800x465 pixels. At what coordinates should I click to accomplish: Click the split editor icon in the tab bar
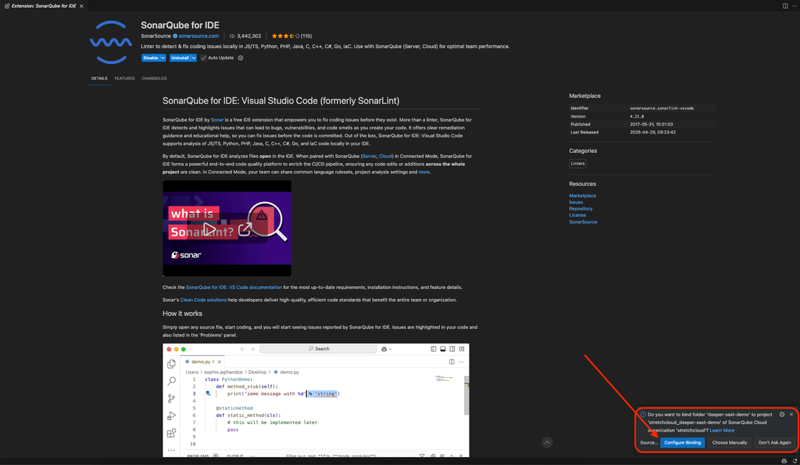point(785,6)
